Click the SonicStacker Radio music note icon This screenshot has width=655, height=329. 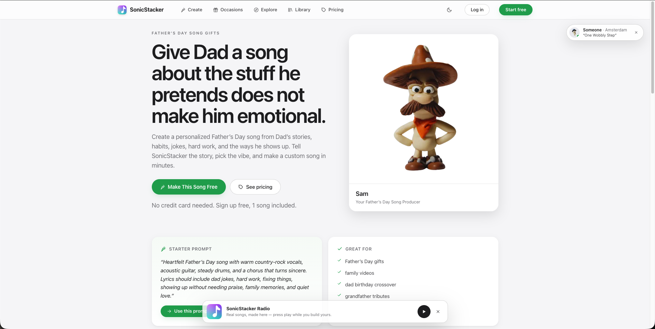[x=214, y=312]
